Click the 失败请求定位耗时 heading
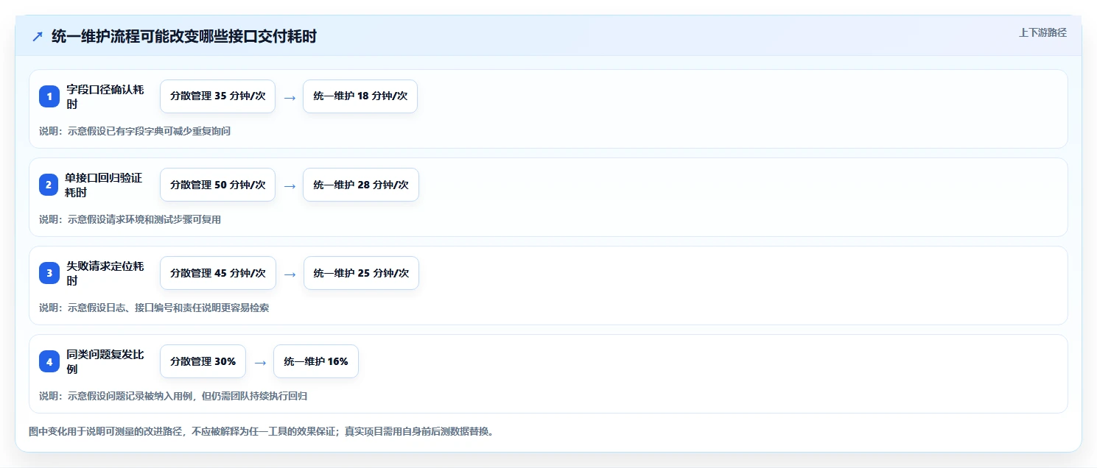 (105, 273)
